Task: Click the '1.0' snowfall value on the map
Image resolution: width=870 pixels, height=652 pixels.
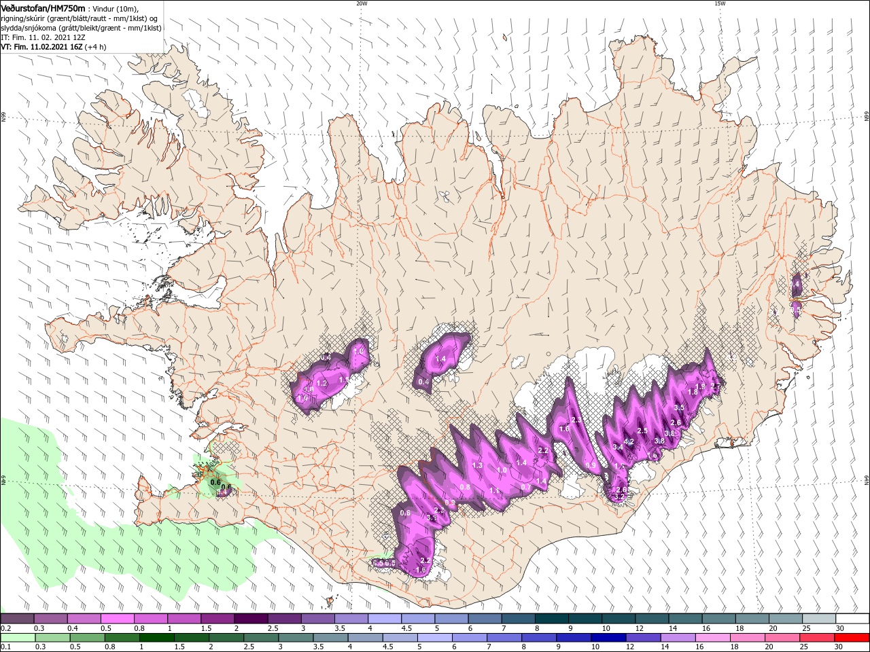Action: (x=502, y=470)
